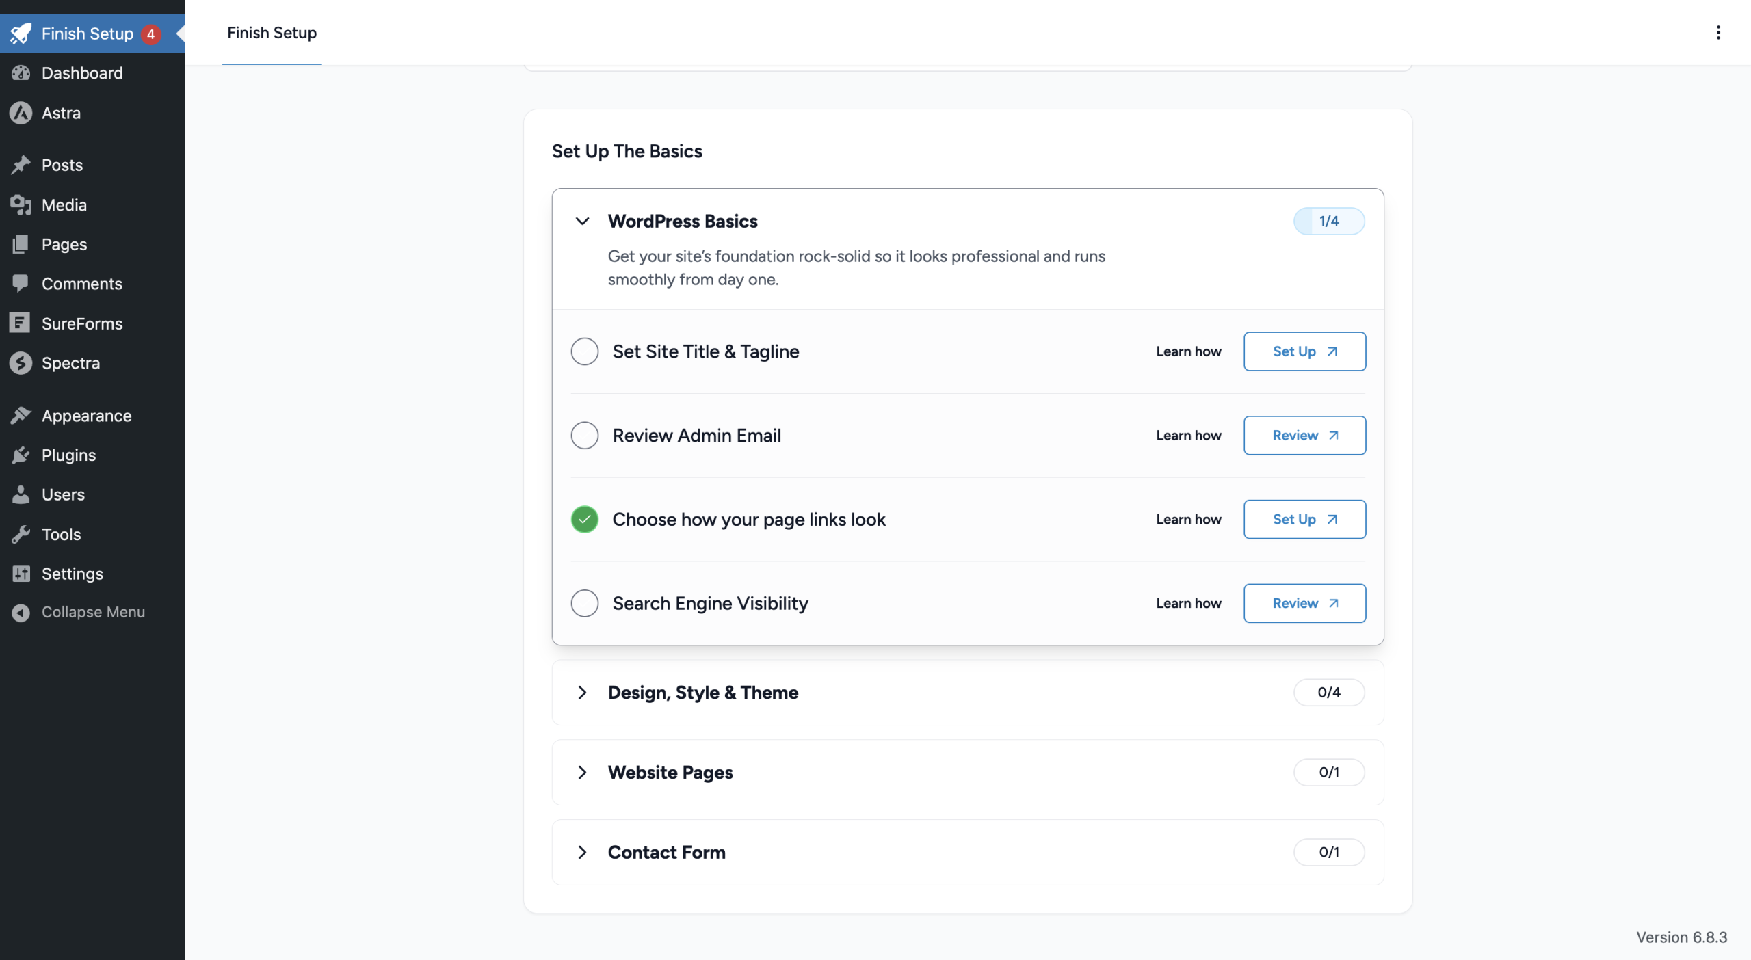
Task: Toggle the Review Admin Email circle checkbox
Action: point(584,436)
